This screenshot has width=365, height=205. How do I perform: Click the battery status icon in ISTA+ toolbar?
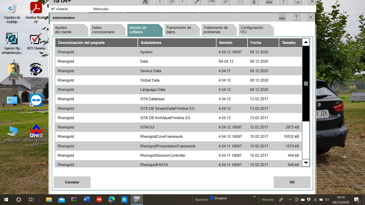tap(255, 2)
